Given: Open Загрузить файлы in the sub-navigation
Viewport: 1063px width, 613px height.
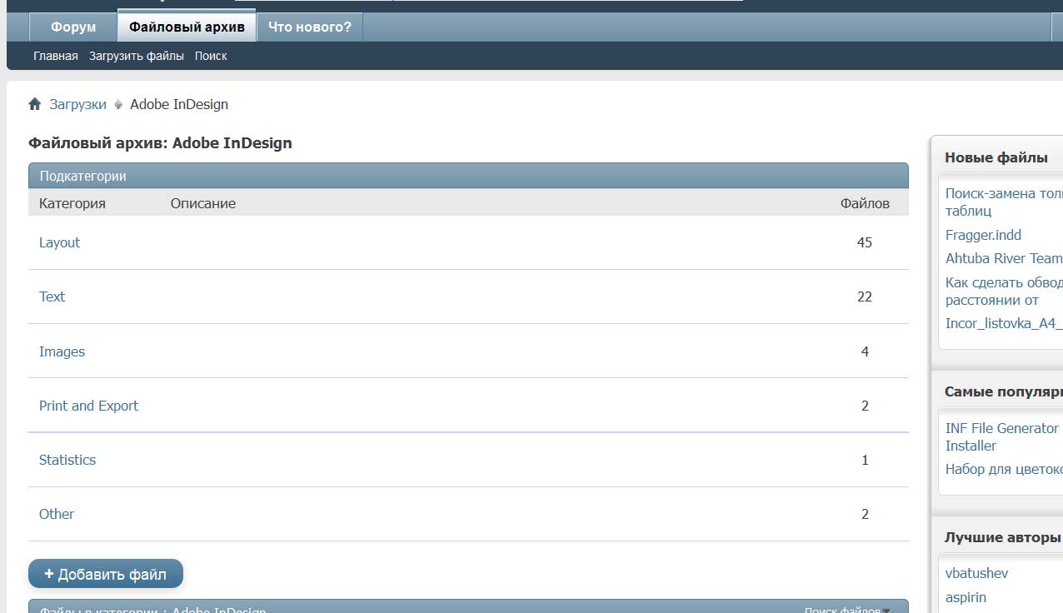Looking at the screenshot, I should click(x=137, y=56).
